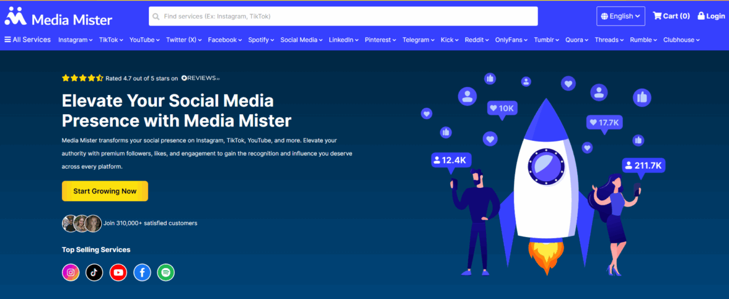Expand the Spotify menu
This screenshot has height=299, width=729.
pyautogui.click(x=262, y=40)
